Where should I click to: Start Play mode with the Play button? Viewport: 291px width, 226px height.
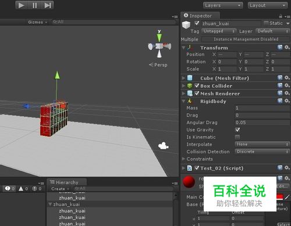[22, 5]
